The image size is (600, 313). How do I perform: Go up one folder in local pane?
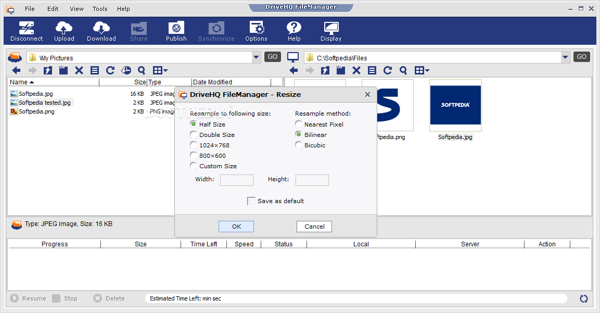coord(325,70)
